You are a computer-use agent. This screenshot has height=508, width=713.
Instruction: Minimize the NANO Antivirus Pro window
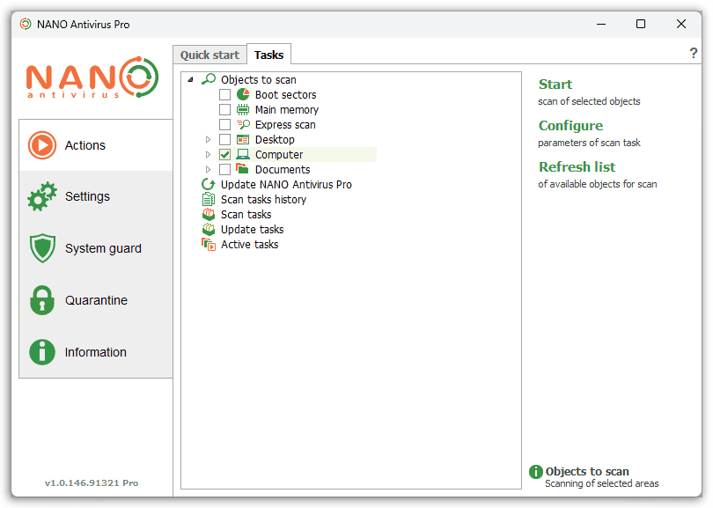tap(601, 24)
